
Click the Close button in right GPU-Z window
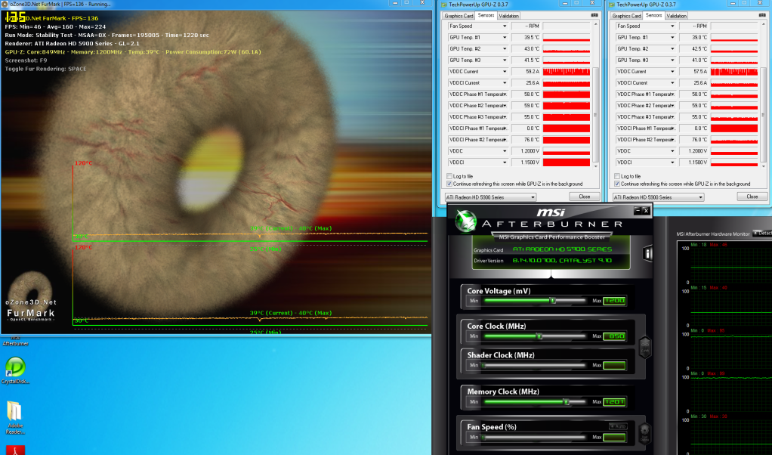(x=752, y=197)
